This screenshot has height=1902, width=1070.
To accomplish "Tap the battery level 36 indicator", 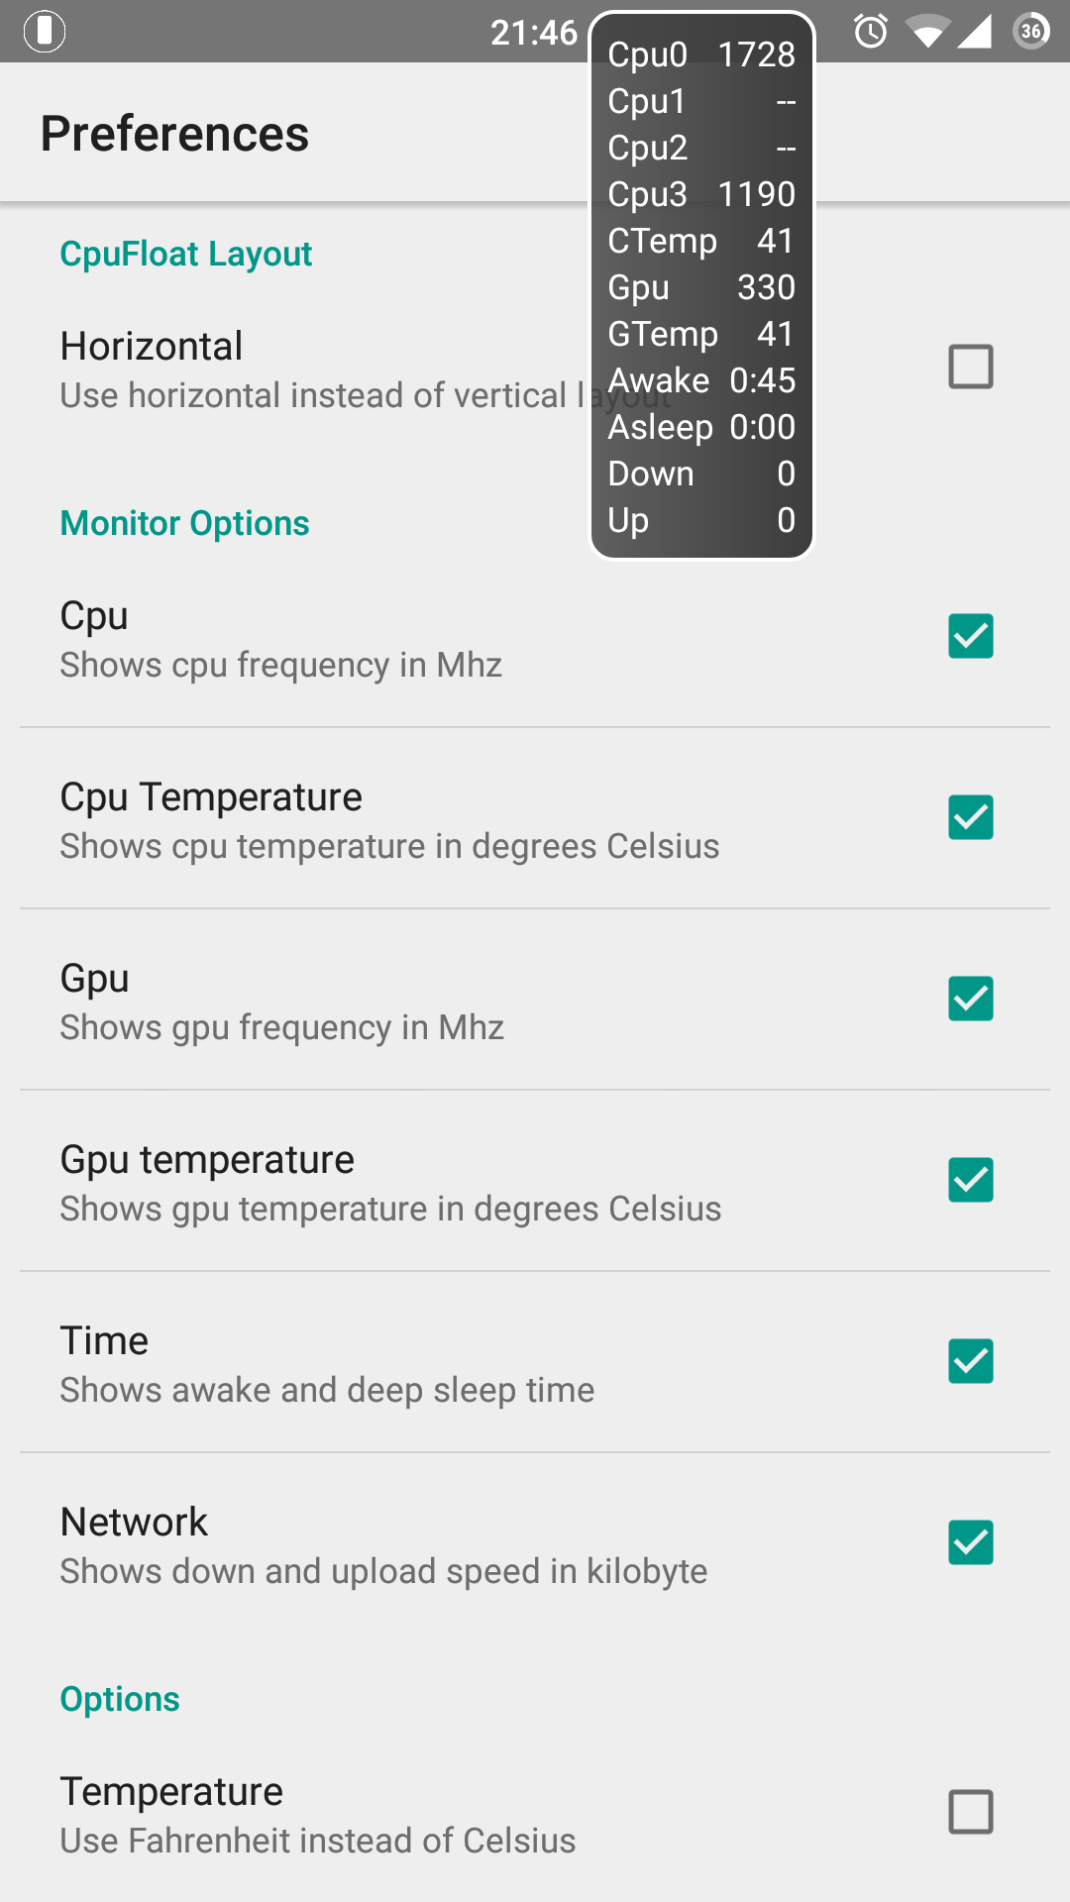I will point(1031,31).
